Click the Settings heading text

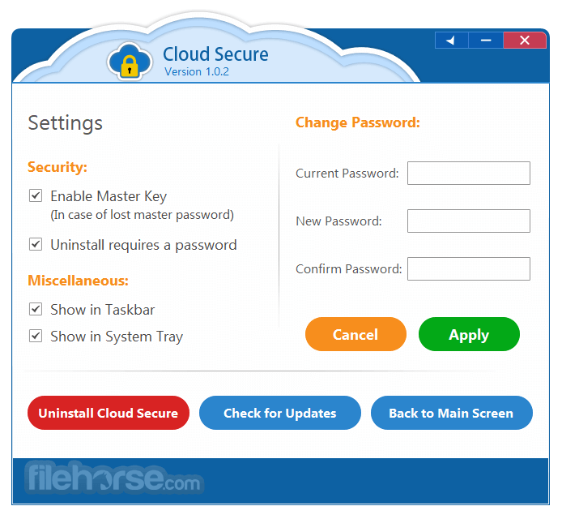[66, 122]
